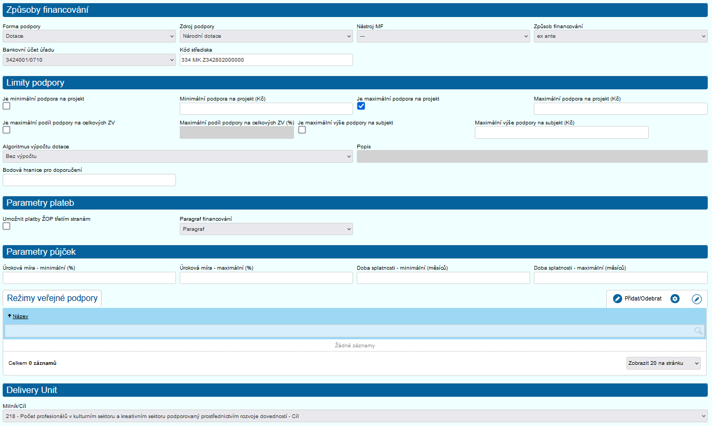Open the Algoritmus výpočtu dotace dropdown
Screen dimensions: 712x426
coord(178,156)
